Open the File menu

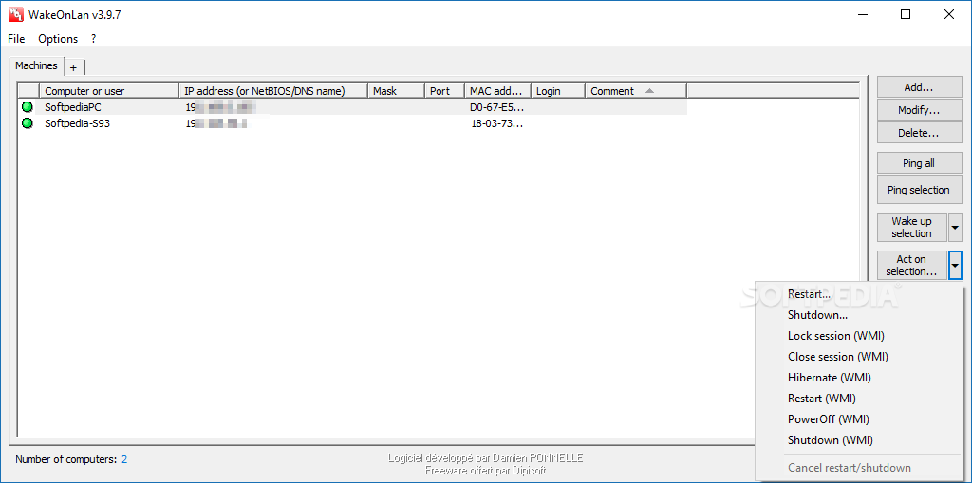pos(16,39)
